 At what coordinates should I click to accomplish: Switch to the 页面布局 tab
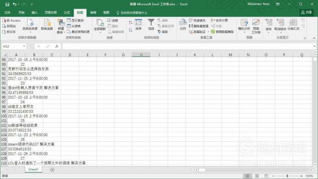click(x=51, y=12)
